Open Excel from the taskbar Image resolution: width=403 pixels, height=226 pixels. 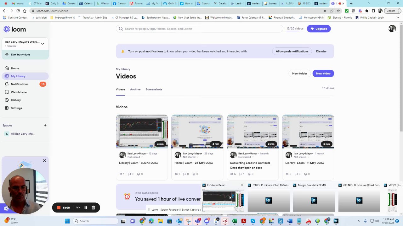tap(234, 221)
